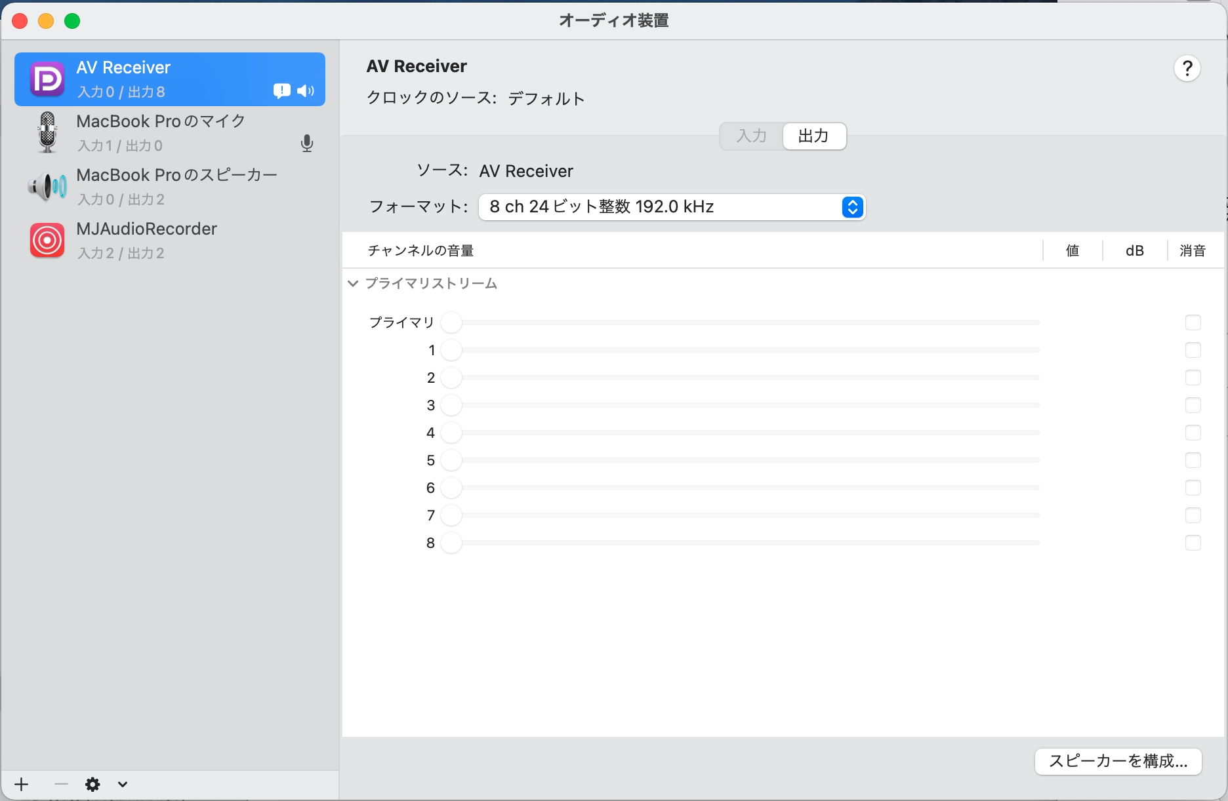1228x801 pixels.
Task: Click the チャンネルの音量 column header
Action: [420, 250]
